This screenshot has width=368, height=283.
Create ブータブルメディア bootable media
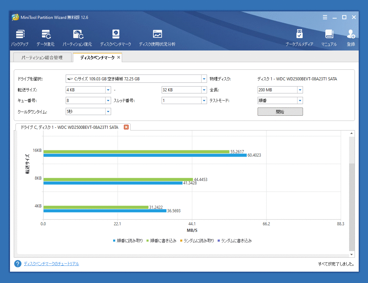click(299, 38)
